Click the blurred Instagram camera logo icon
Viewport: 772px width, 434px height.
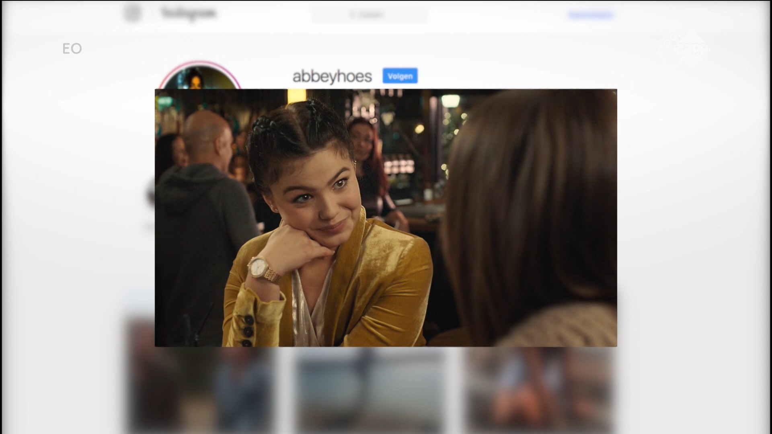[x=132, y=14]
